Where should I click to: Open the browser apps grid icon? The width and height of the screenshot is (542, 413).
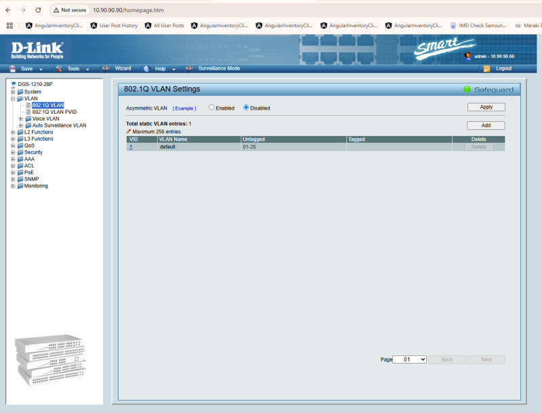9,26
